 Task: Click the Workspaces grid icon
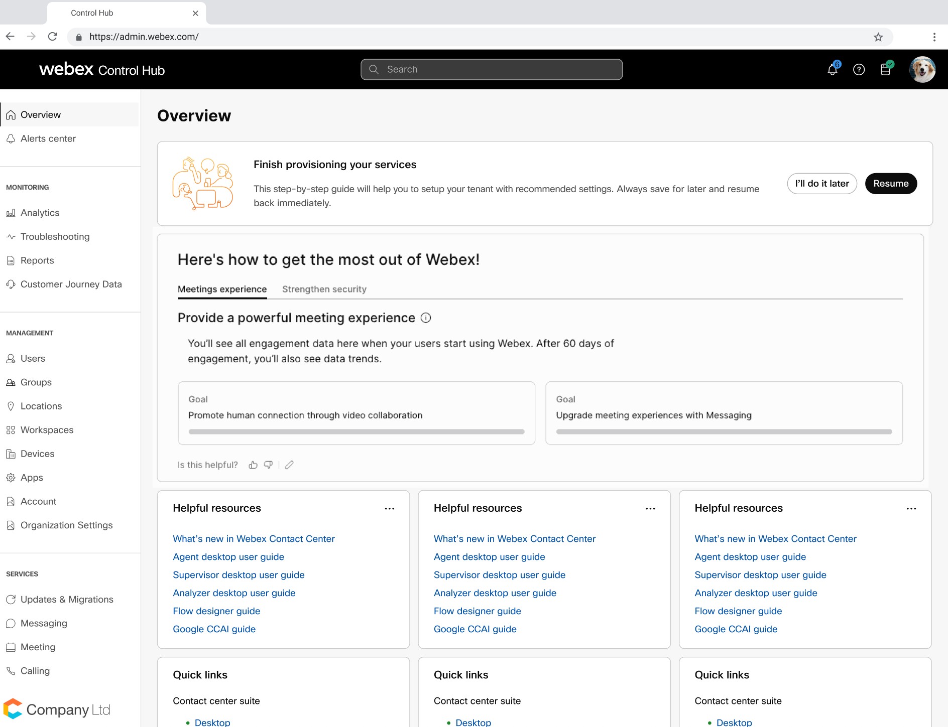[11, 430]
